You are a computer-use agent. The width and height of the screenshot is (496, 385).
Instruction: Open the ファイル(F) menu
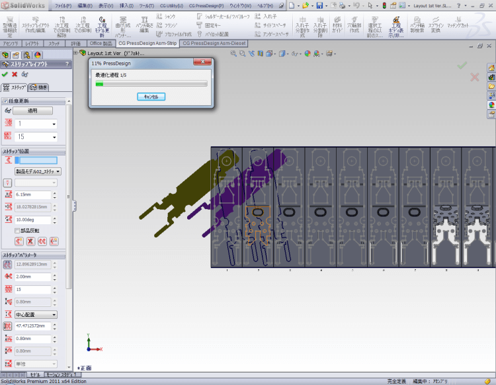(63, 6)
